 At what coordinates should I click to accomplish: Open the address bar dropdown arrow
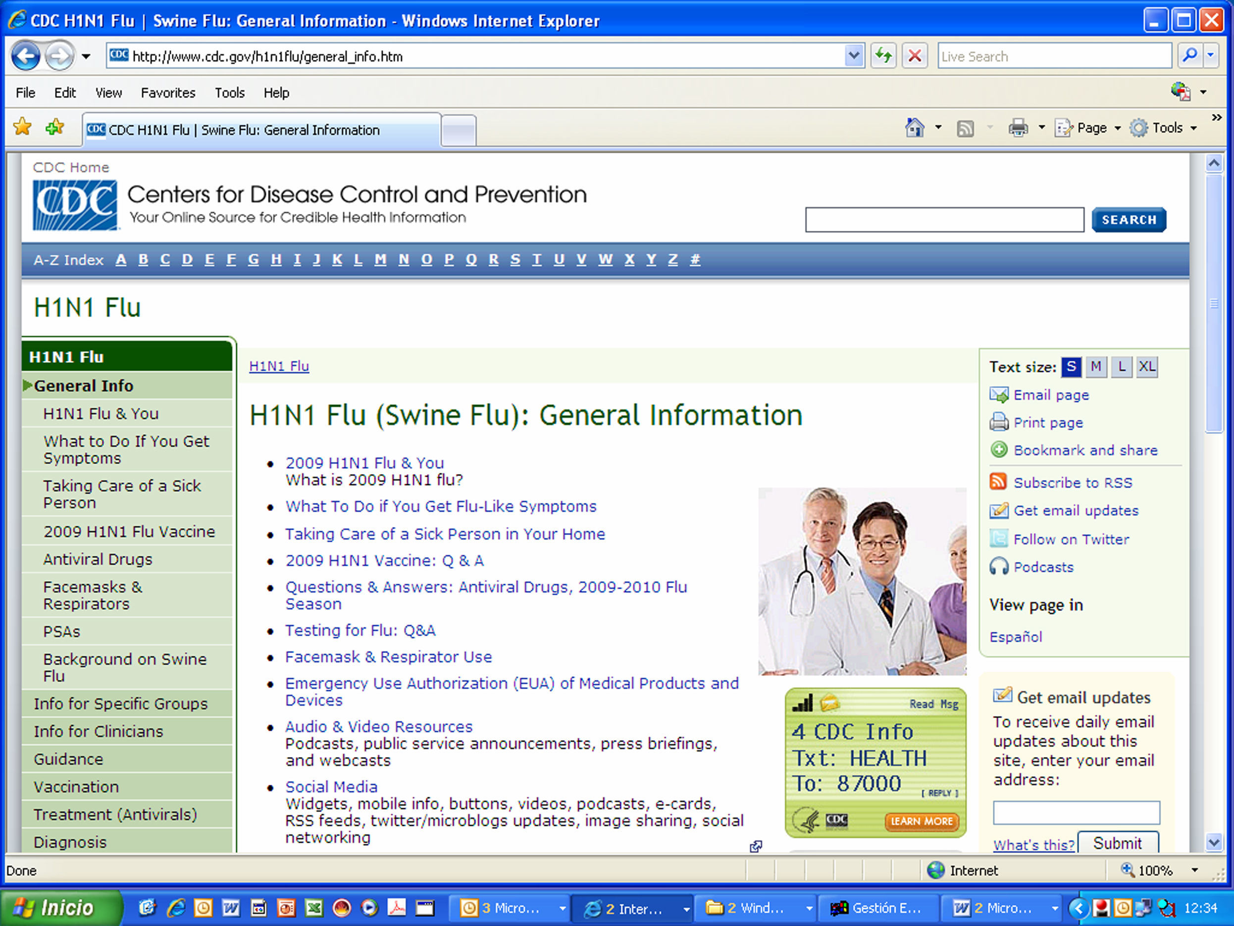point(854,56)
